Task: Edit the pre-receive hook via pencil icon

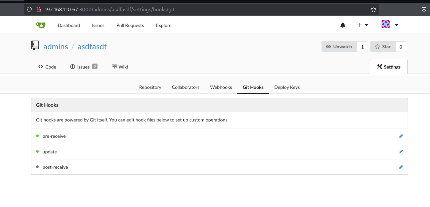Action: (401, 136)
